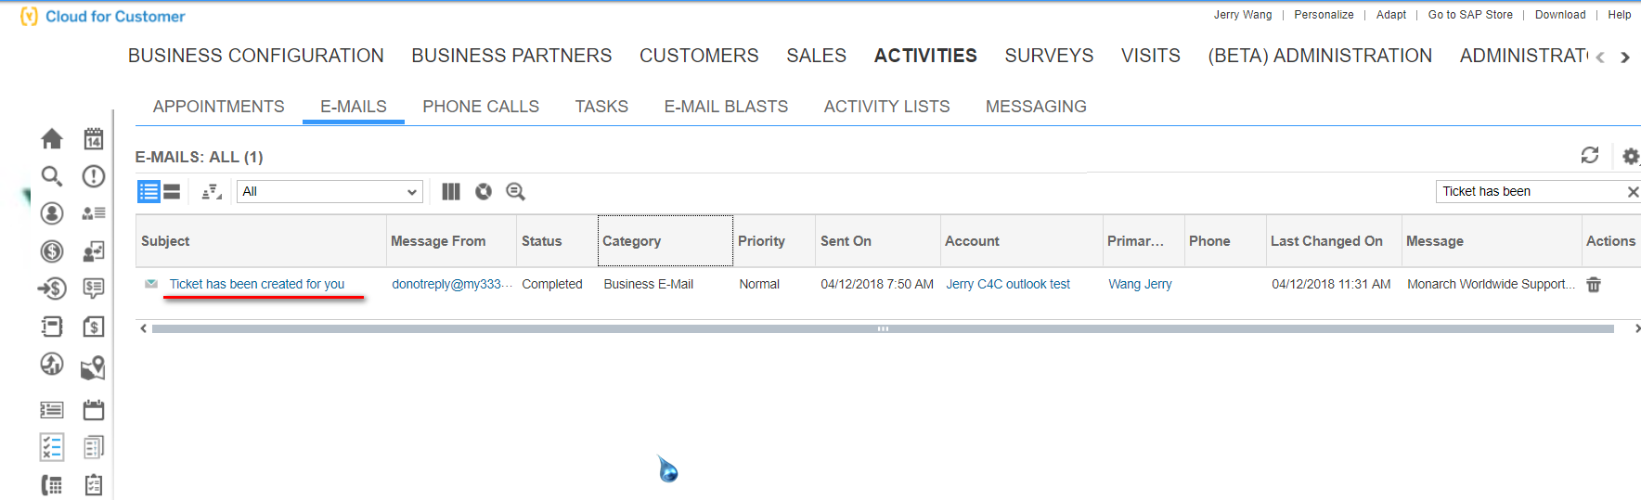Go back through work centers with left chevron
This screenshot has width=1641, height=500.
(1600, 58)
